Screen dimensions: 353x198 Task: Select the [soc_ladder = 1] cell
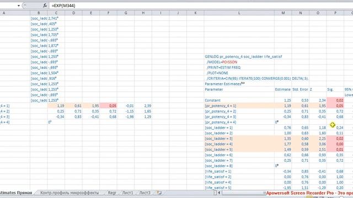(x=239, y=128)
